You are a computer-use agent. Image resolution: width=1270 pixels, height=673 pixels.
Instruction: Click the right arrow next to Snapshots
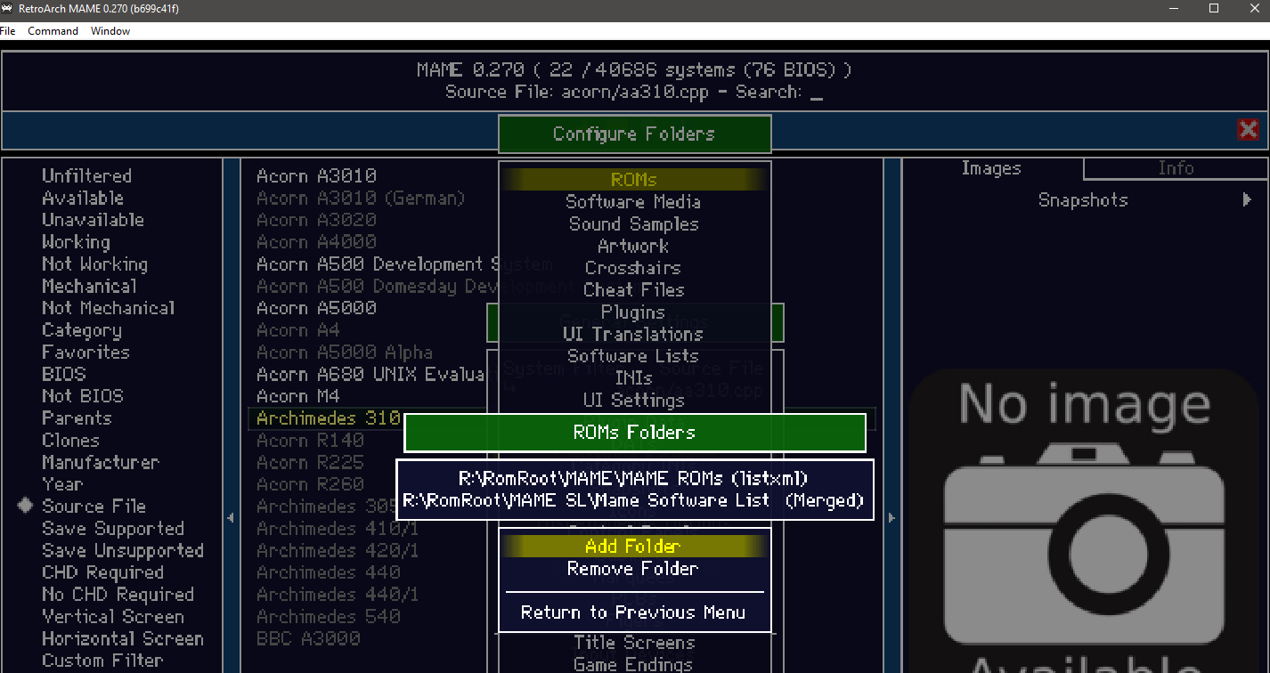pos(1248,200)
